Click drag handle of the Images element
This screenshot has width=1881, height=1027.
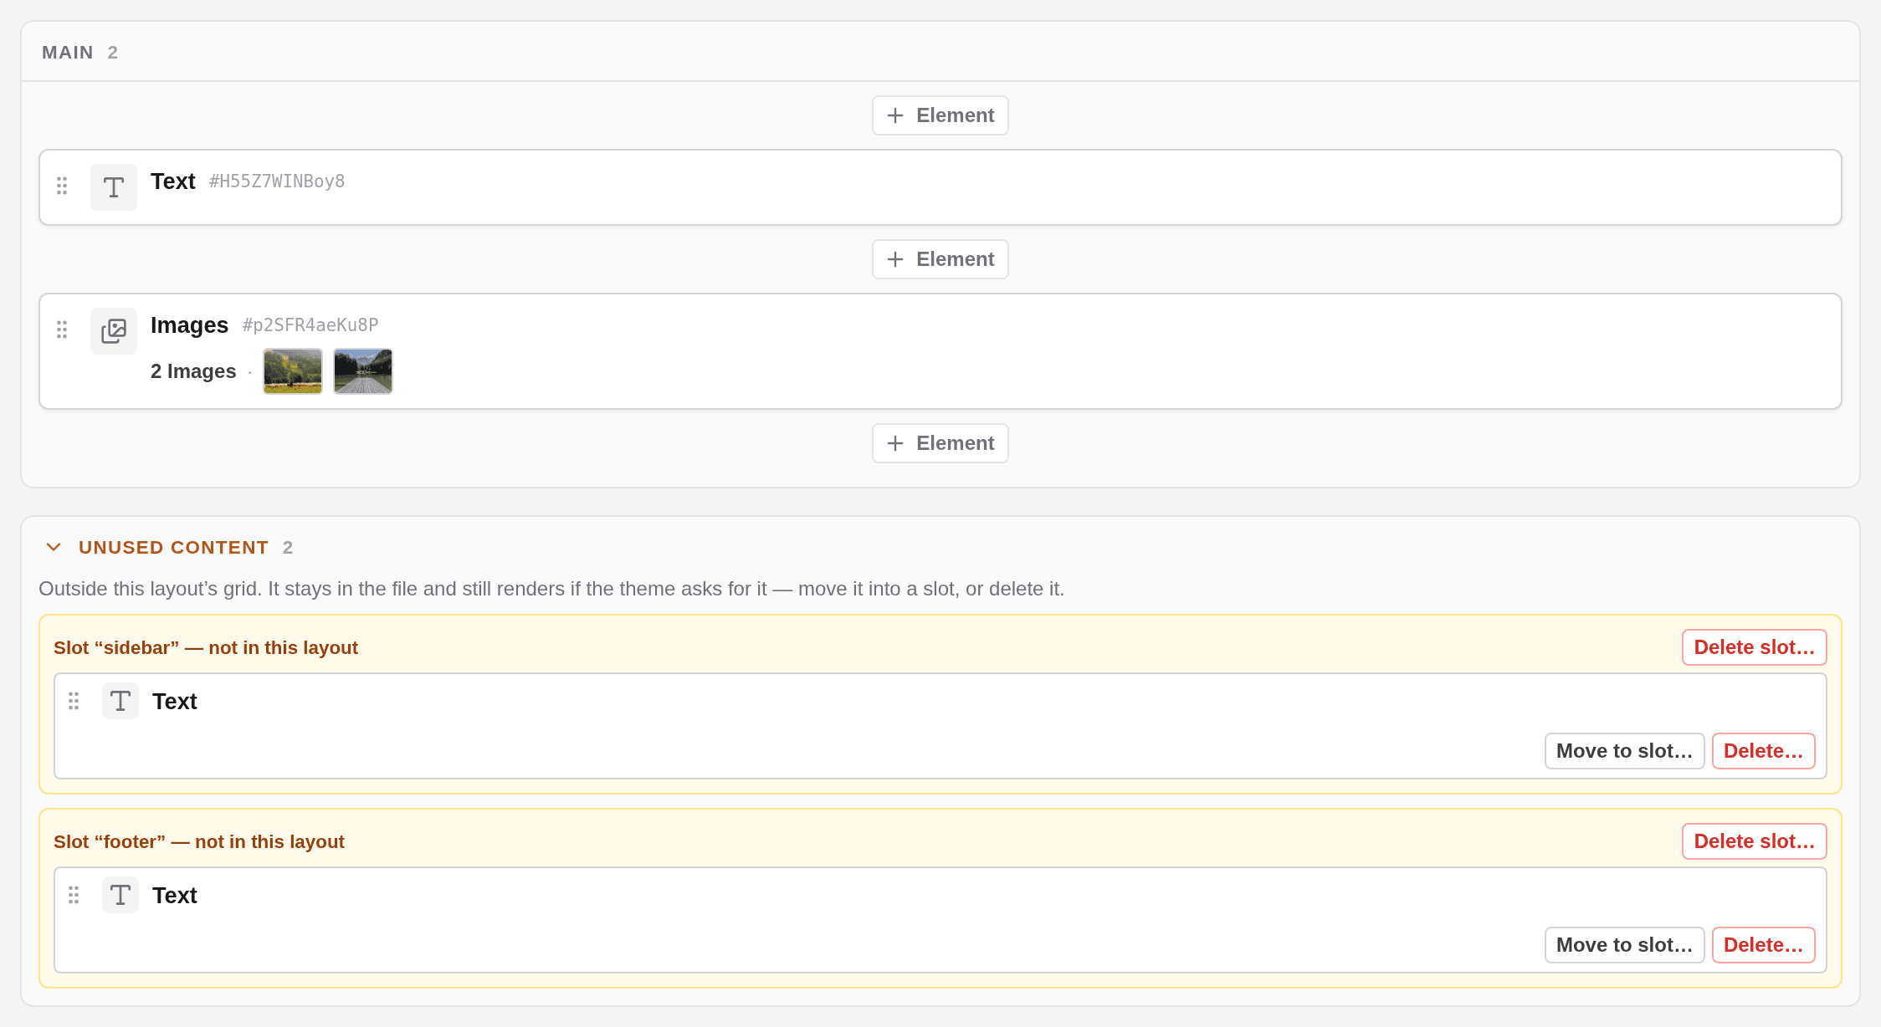point(62,330)
